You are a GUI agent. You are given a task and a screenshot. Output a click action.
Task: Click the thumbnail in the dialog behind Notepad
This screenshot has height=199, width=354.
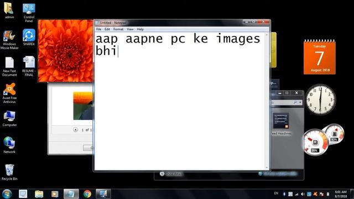[83, 106]
